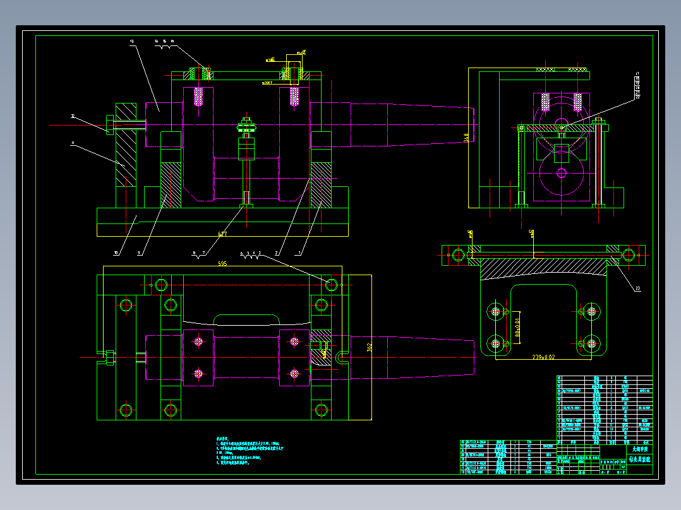Select the 595 dimension in the plan view

point(222,263)
